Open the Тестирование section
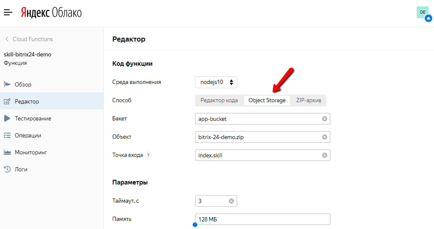The image size is (434, 229). pyautogui.click(x=52, y=118)
